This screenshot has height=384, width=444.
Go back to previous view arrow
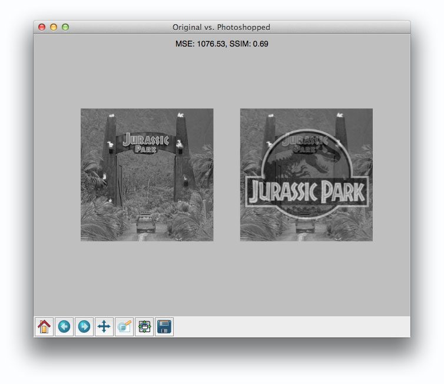(x=64, y=326)
